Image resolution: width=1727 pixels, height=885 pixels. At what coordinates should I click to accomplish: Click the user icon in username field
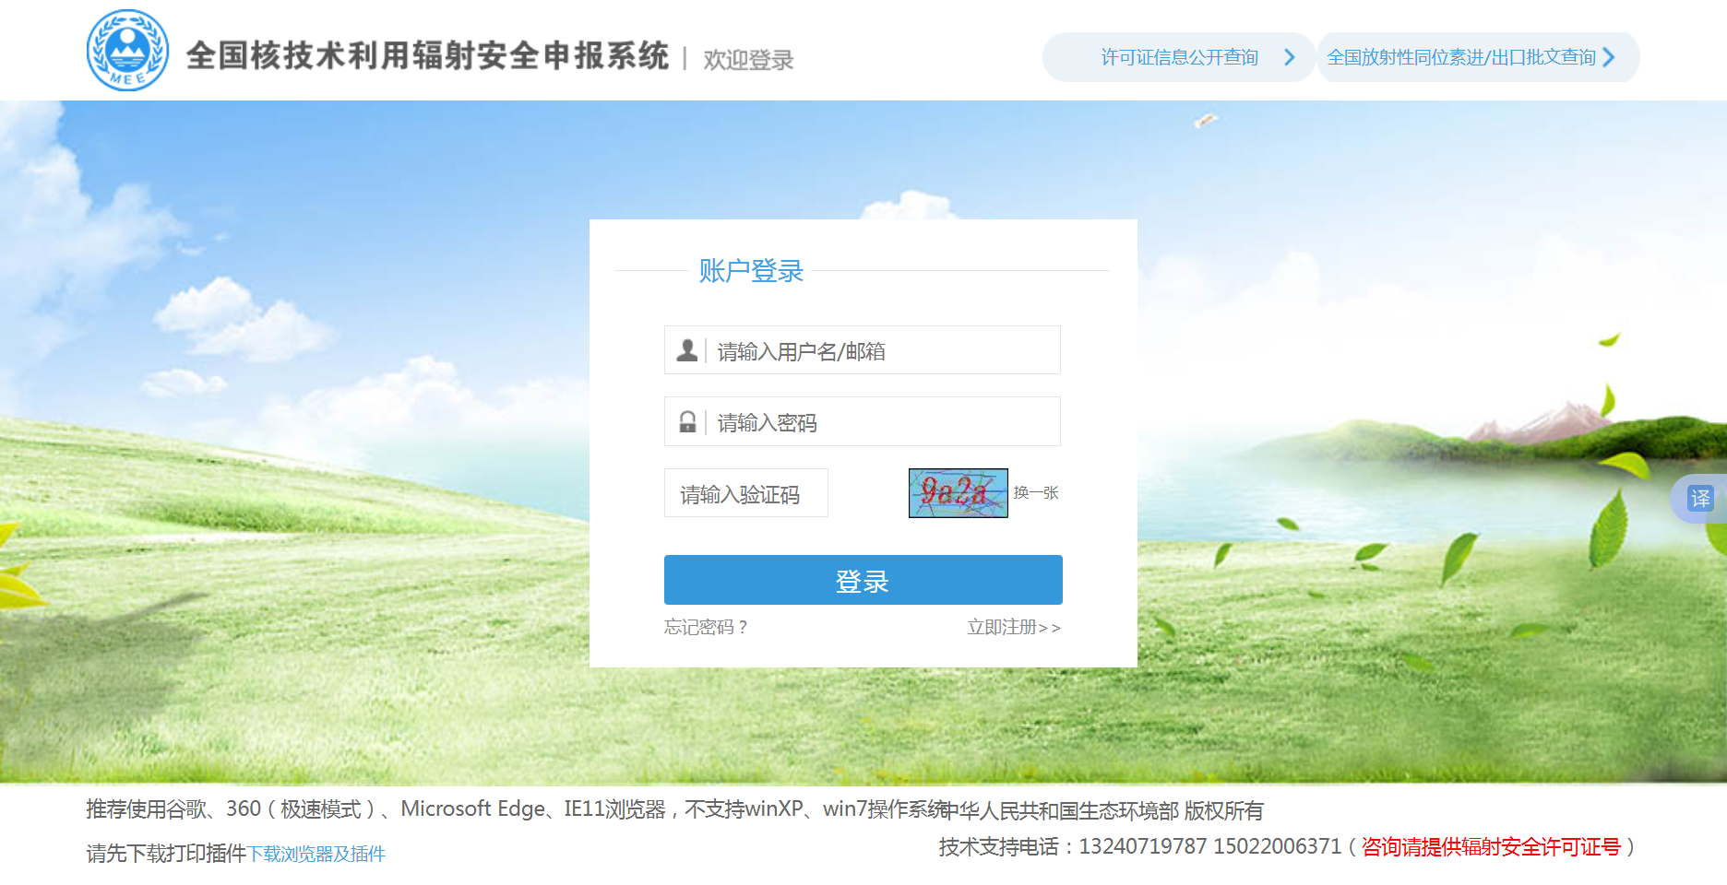(685, 349)
